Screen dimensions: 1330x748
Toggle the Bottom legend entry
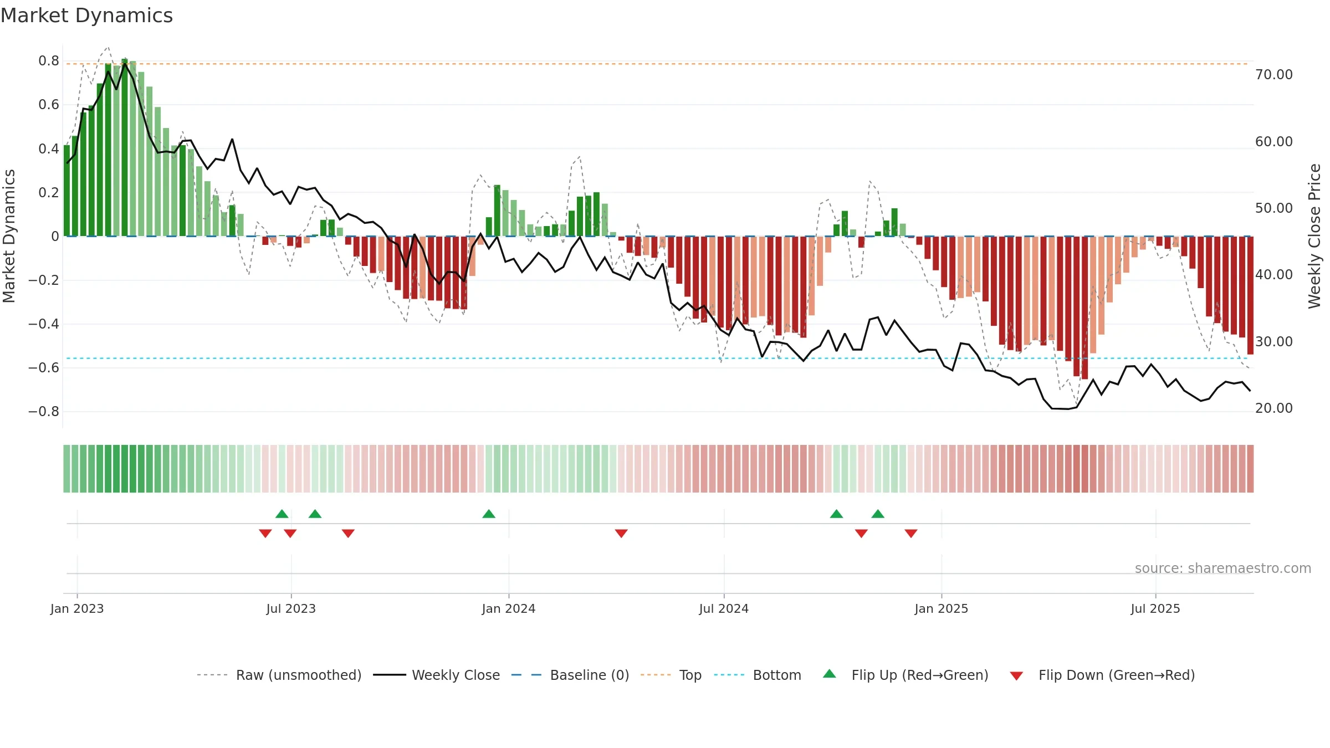coord(758,675)
